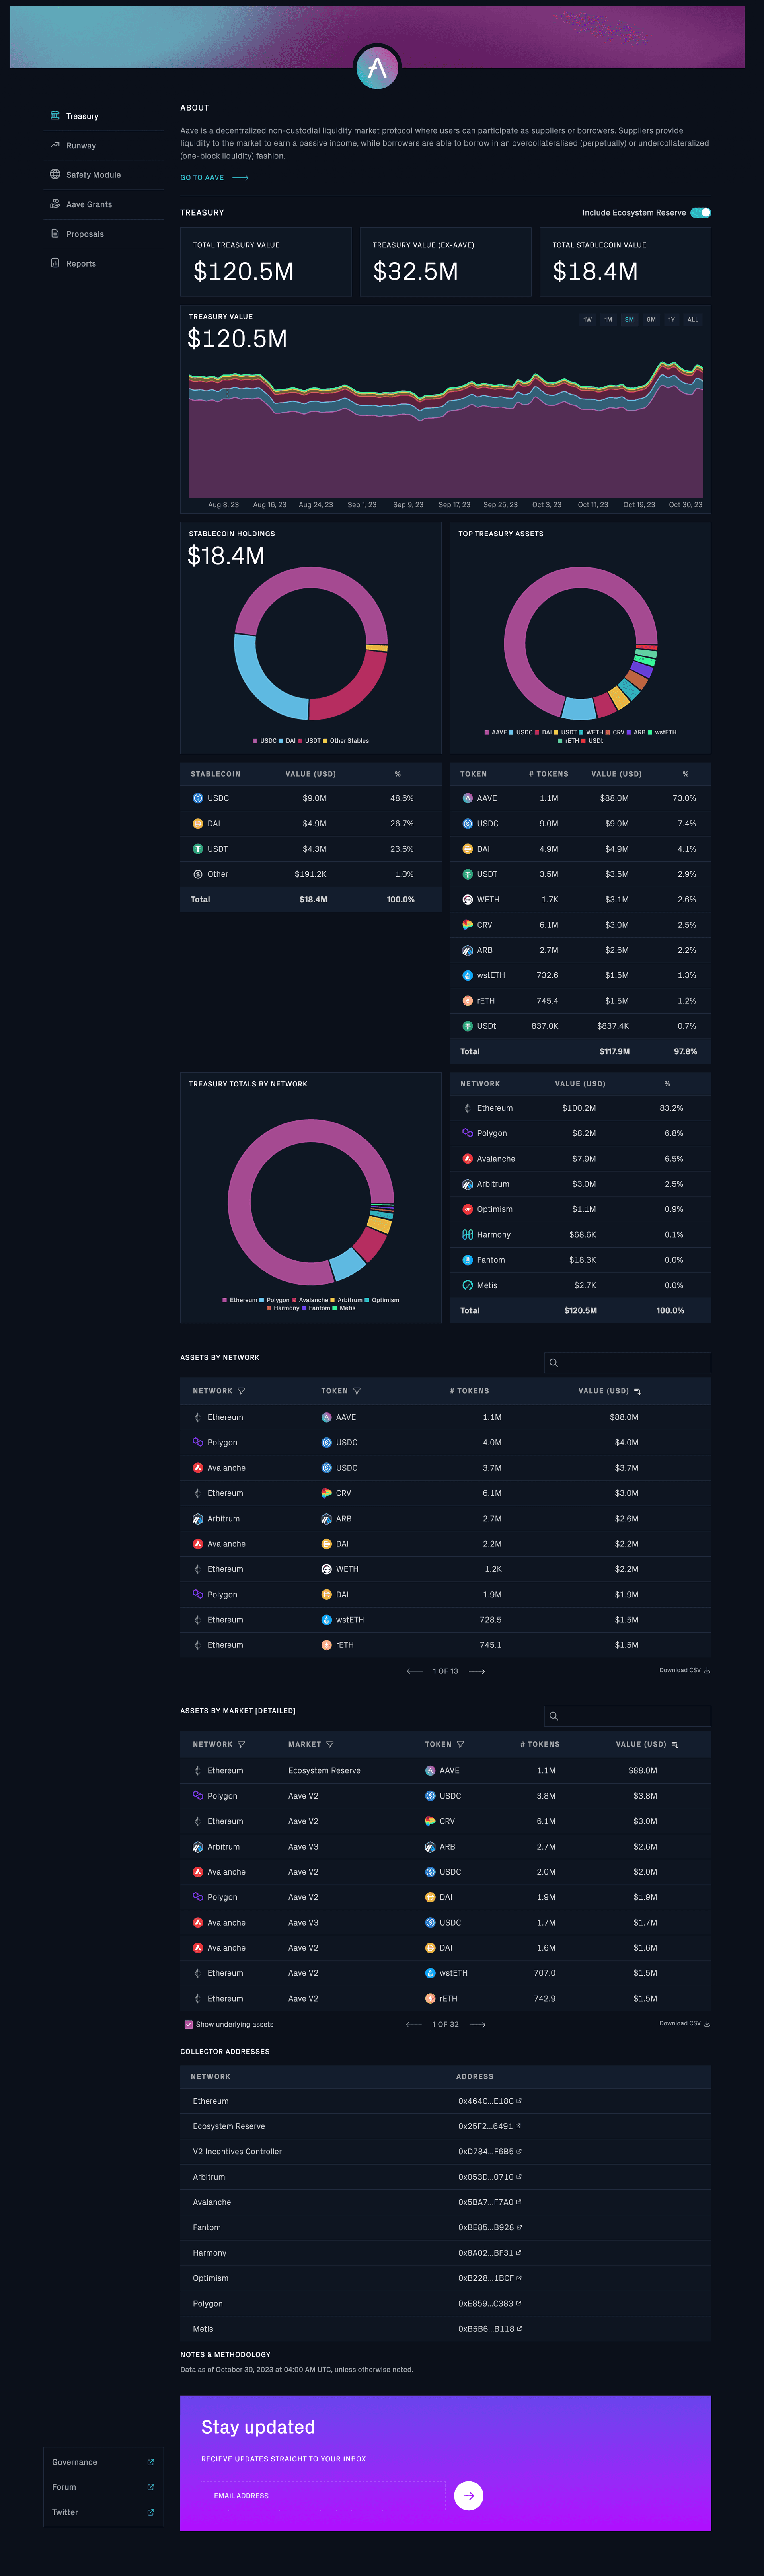Click the Optimism network icon in networks table
The image size is (764, 2576).
point(467,1209)
